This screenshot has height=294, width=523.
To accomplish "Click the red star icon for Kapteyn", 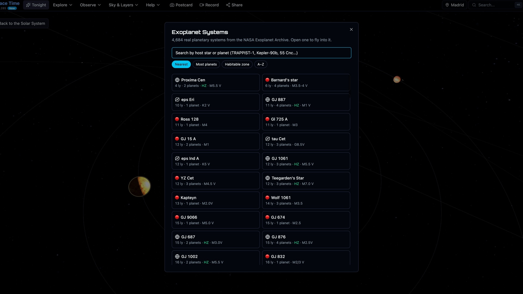I will click(177, 197).
